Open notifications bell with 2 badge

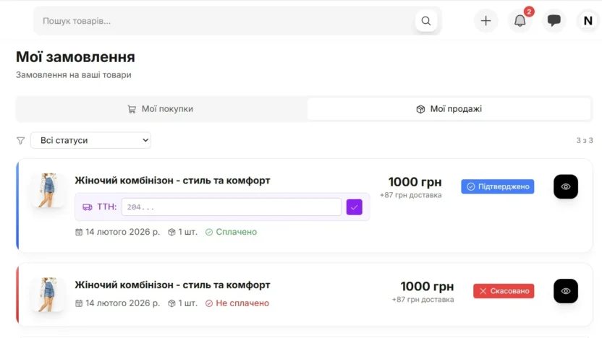point(520,21)
